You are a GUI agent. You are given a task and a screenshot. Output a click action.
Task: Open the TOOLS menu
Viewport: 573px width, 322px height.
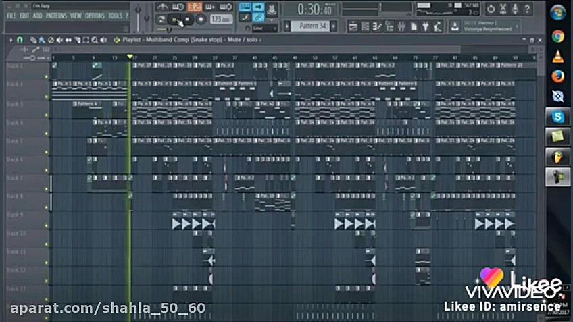[x=115, y=16]
